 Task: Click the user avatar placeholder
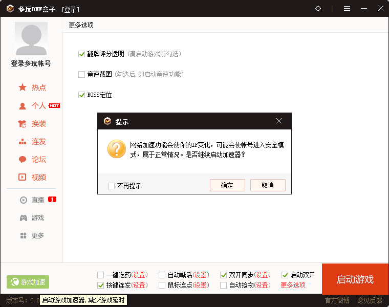pos(31,38)
